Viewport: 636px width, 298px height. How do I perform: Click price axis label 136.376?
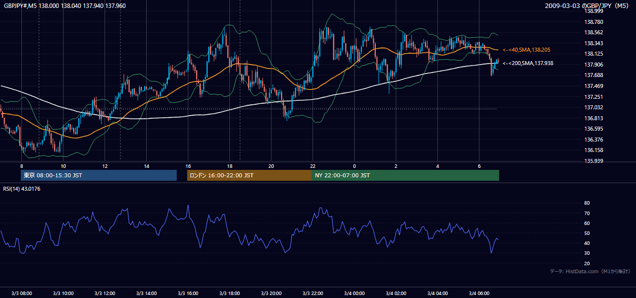coord(593,140)
